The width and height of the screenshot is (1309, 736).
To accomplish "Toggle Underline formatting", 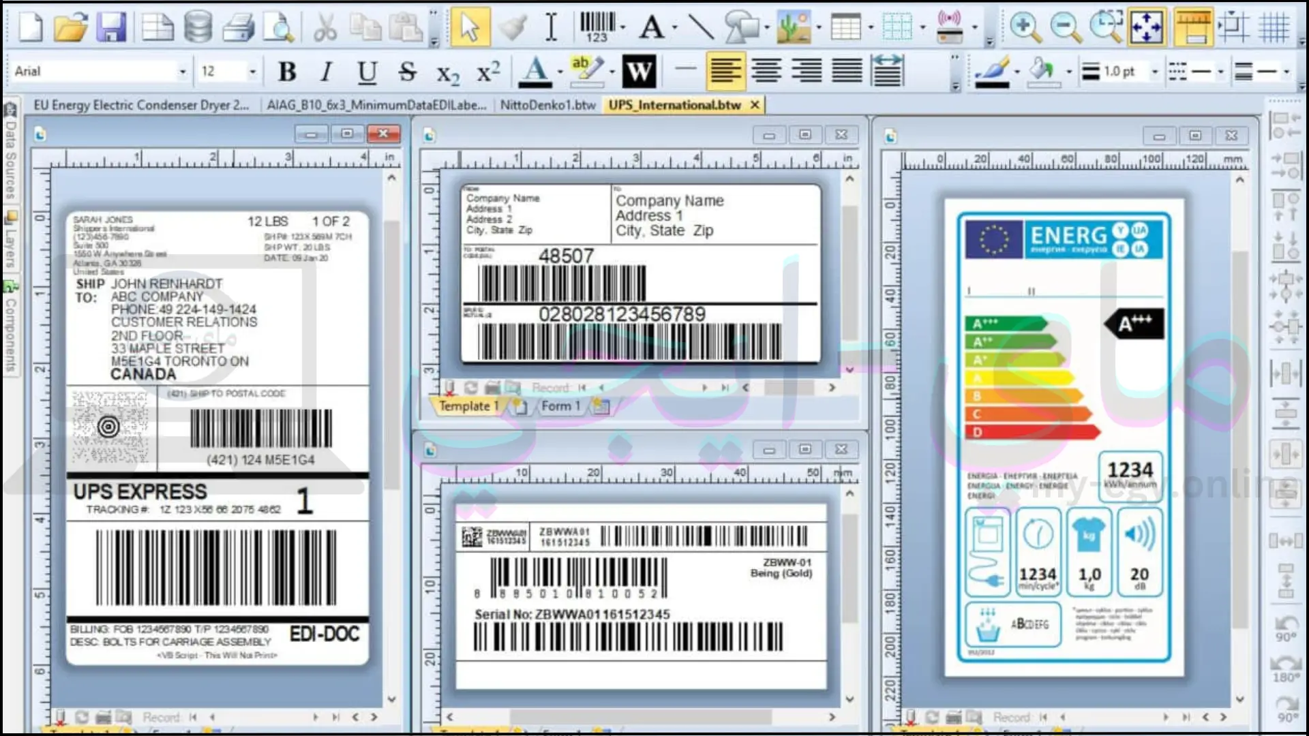I will click(x=367, y=71).
